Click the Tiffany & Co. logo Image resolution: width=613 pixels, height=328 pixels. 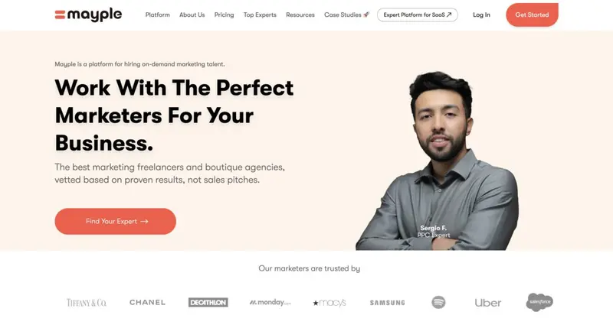87,303
